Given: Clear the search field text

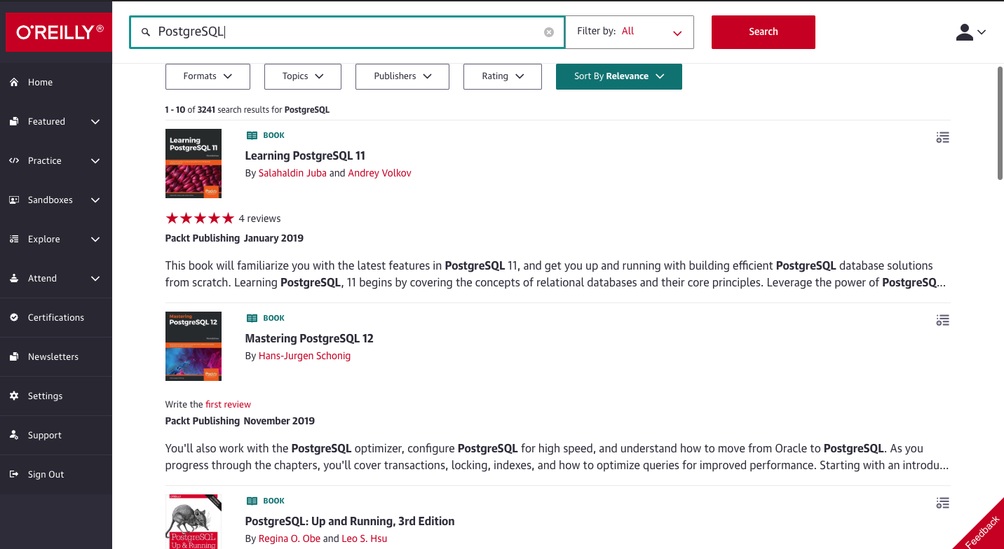Looking at the screenshot, I should pyautogui.click(x=549, y=32).
